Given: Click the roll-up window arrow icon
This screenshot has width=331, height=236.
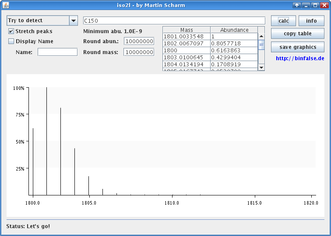Looking at the screenshot, I should point(296,5).
